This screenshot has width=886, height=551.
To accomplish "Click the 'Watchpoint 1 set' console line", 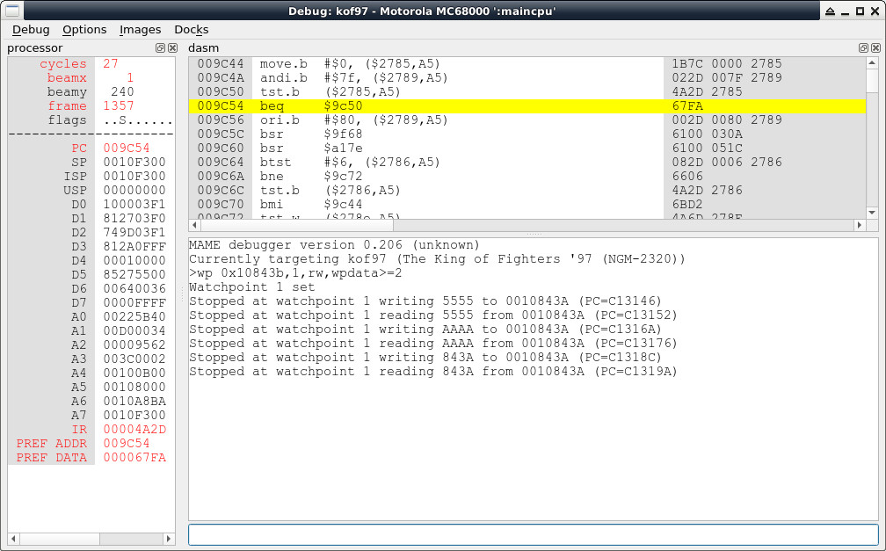I will [x=251, y=287].
